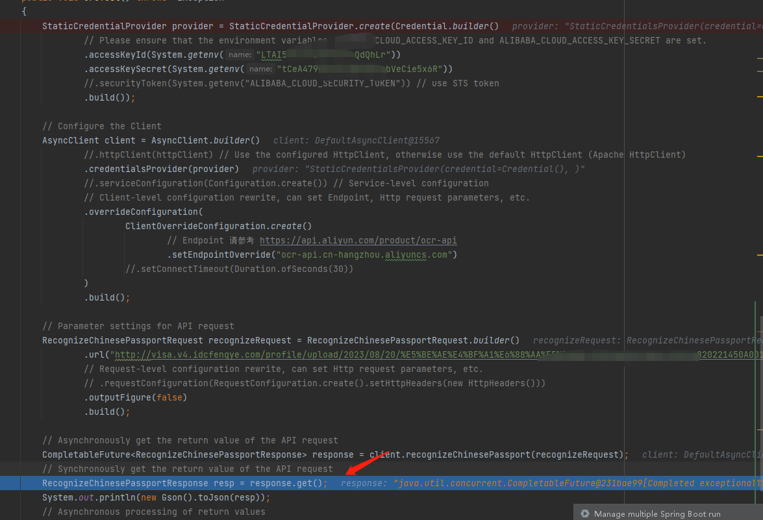Click StaticCredentialProvider.create method call
Screen dimensions: 763x520
(310, 26)
